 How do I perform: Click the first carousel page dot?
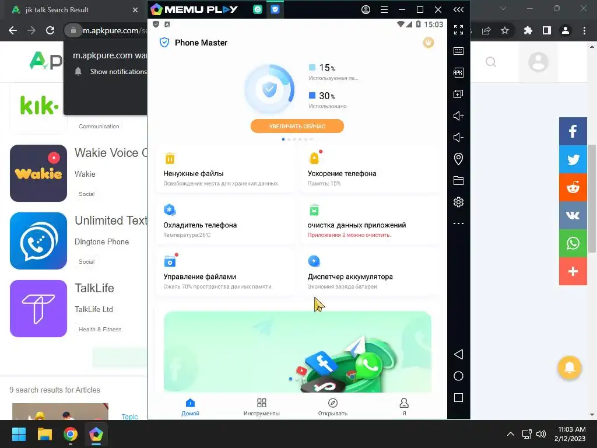click(x=283, y=139)
